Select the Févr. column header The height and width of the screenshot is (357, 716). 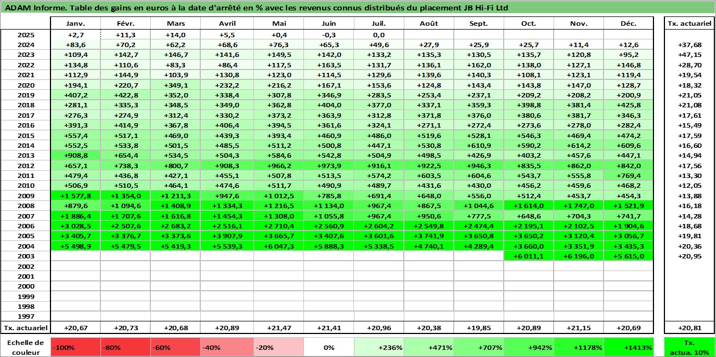pyautogui.click(x=126, y=24)
